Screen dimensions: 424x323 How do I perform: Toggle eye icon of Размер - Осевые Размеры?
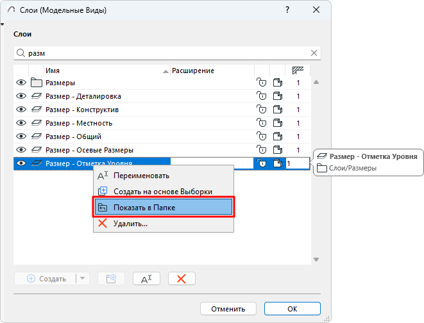tap(21, 150)
